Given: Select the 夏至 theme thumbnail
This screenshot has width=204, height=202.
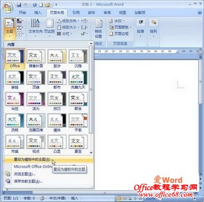Looking at the screenshot, I should 78,144.
